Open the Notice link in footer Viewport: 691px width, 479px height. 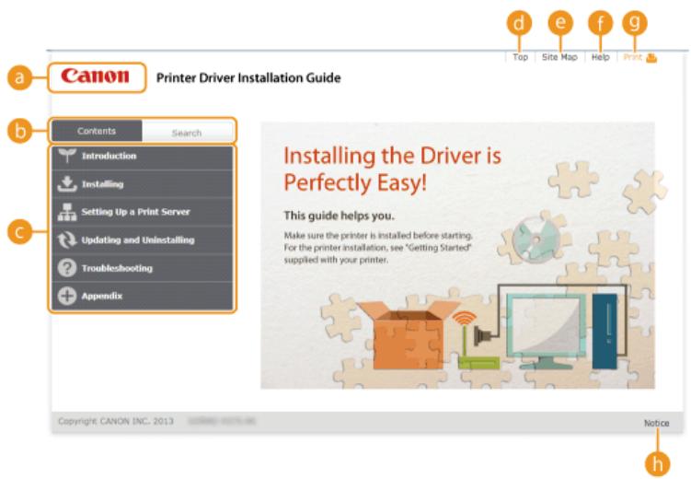point(656,423)
